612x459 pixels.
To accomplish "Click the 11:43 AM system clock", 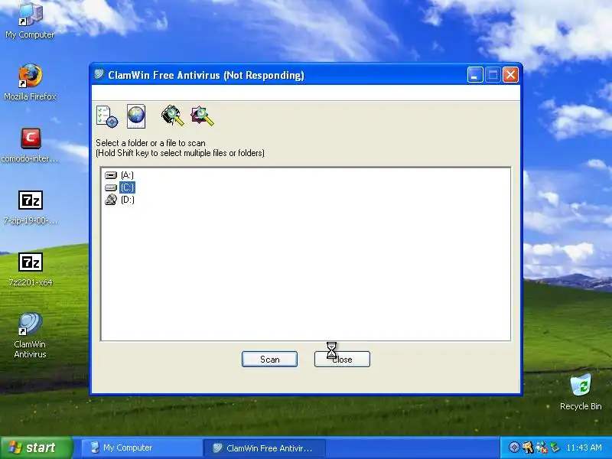I will 584,448.
